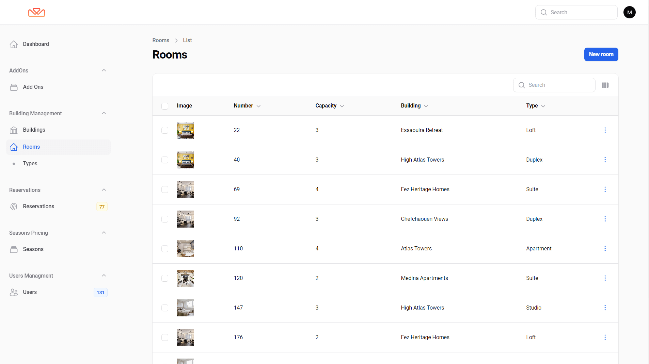Screen dimensions: 649x364
Task: Collapse the Building Management section
Action: (104, 113)
